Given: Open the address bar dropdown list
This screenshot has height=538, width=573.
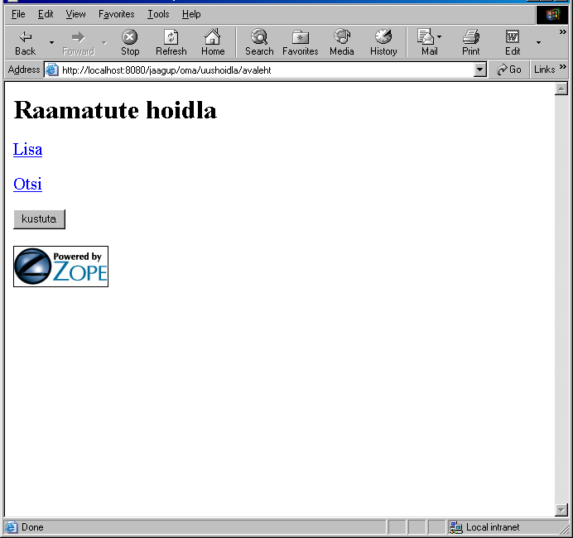Looking at the screenshot, I should (479, 70).
